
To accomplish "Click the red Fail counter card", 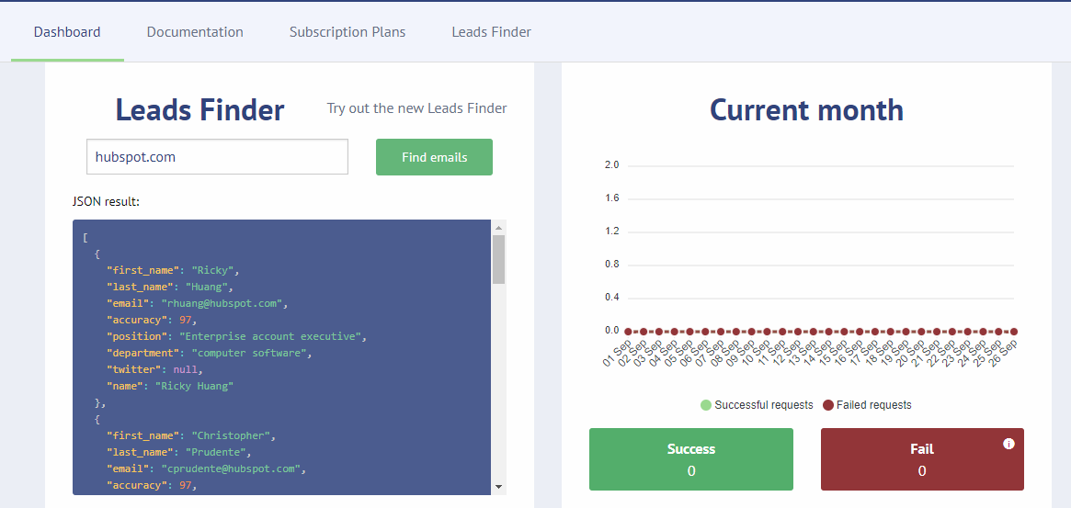I will pyautogui.click(x=922, y=458).
